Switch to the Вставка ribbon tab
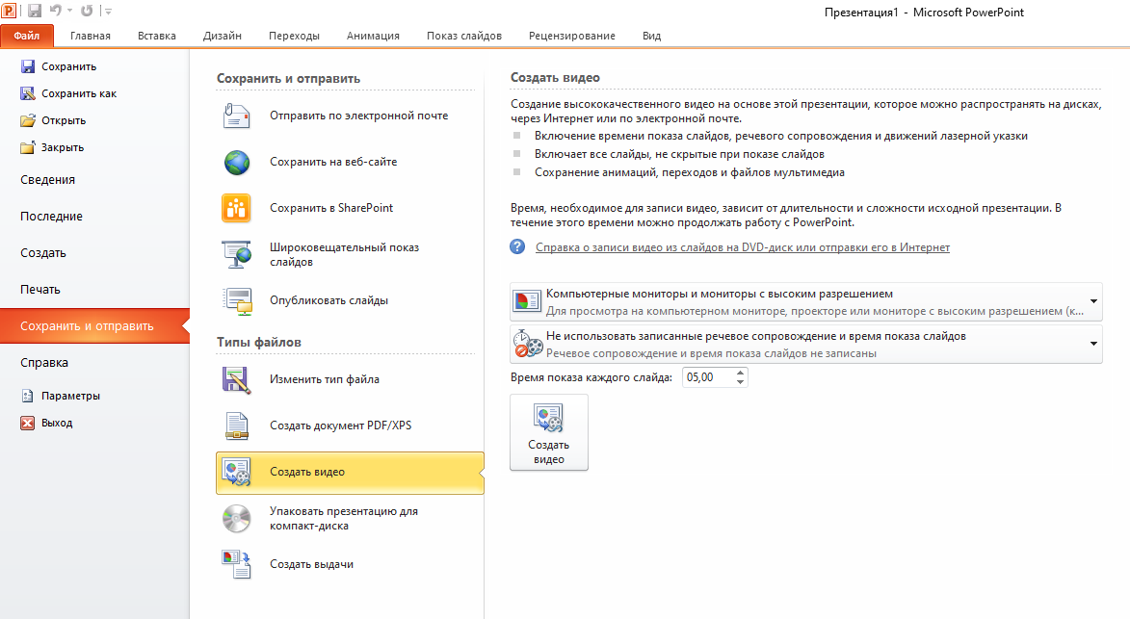 click(156, 36)
